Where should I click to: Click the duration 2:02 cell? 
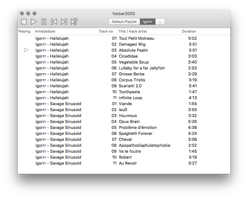[x=193, y=145]
